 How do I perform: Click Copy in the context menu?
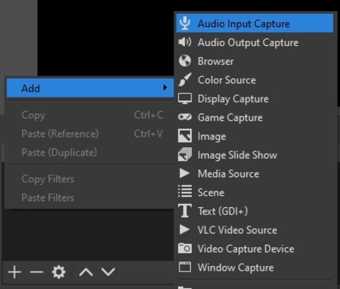point(90,115)
